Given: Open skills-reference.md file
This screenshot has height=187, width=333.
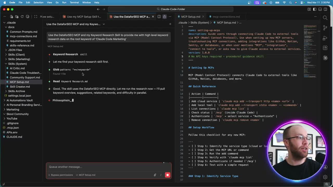Looking at the screenshot, I should [22, 45].
